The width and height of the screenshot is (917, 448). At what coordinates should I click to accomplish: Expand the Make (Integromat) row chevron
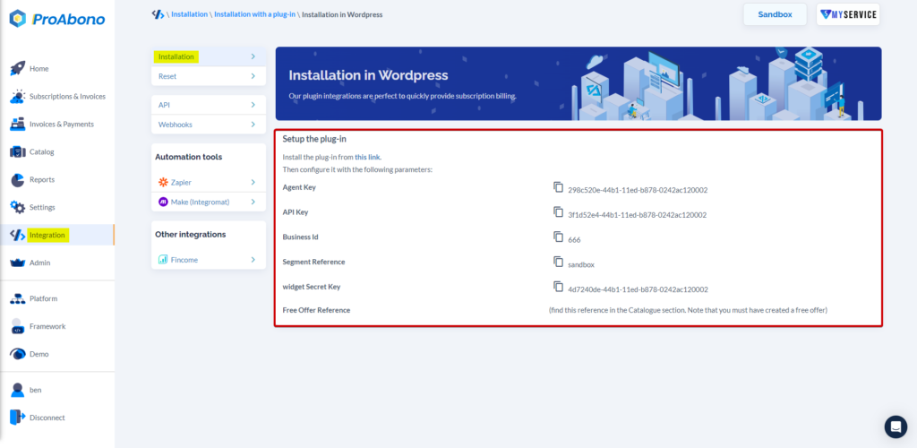[x=253, y=202]
